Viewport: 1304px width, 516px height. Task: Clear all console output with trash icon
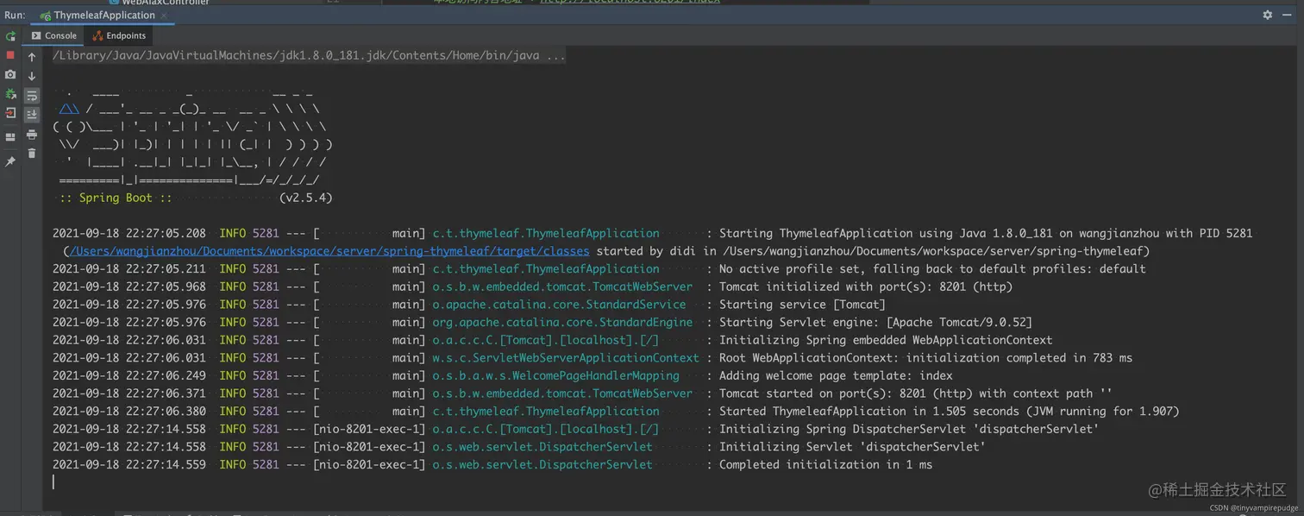click(x=32, y=154)
